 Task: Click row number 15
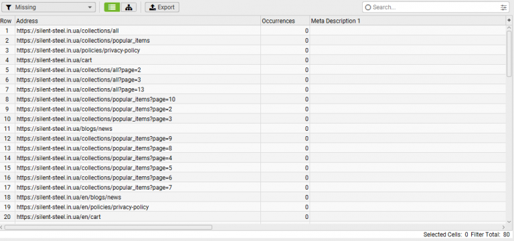(7, 168)
